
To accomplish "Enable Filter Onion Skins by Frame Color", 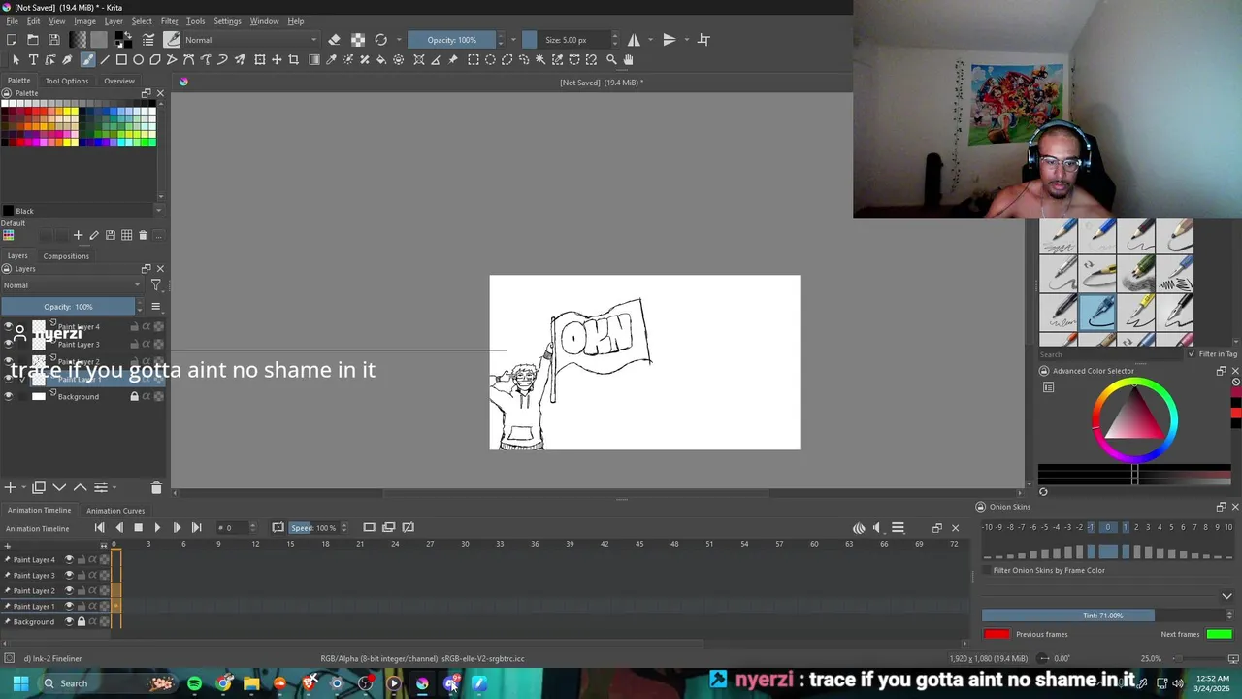I will tap(987, 570).
